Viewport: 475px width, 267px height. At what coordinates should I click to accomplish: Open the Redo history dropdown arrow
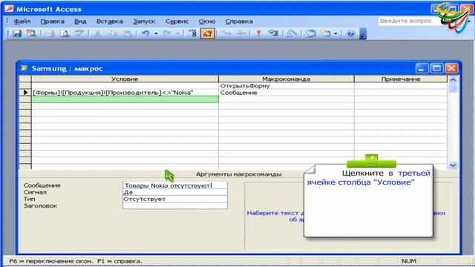point(178,33)
